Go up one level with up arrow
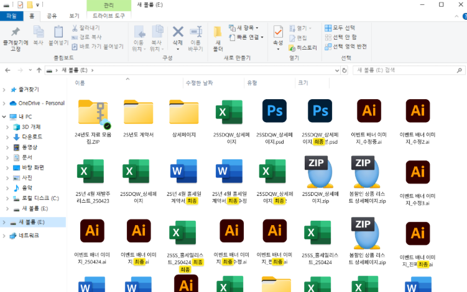This screenshot has height=292, width=467. point(39,71)
